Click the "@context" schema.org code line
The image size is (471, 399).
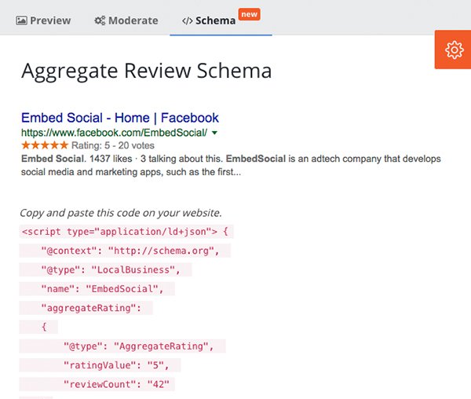(x=125, y=251)
